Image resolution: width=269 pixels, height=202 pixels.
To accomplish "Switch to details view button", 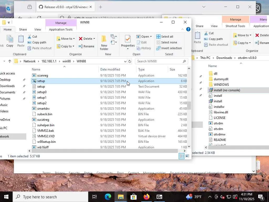I will (182, 156).
